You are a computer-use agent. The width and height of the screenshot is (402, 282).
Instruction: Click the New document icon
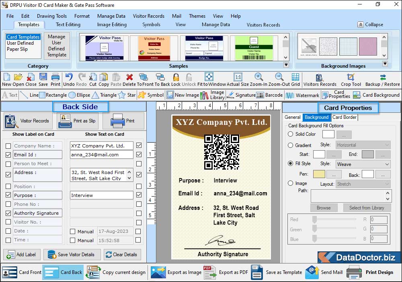pyautogui.click(x=7, y=77)
